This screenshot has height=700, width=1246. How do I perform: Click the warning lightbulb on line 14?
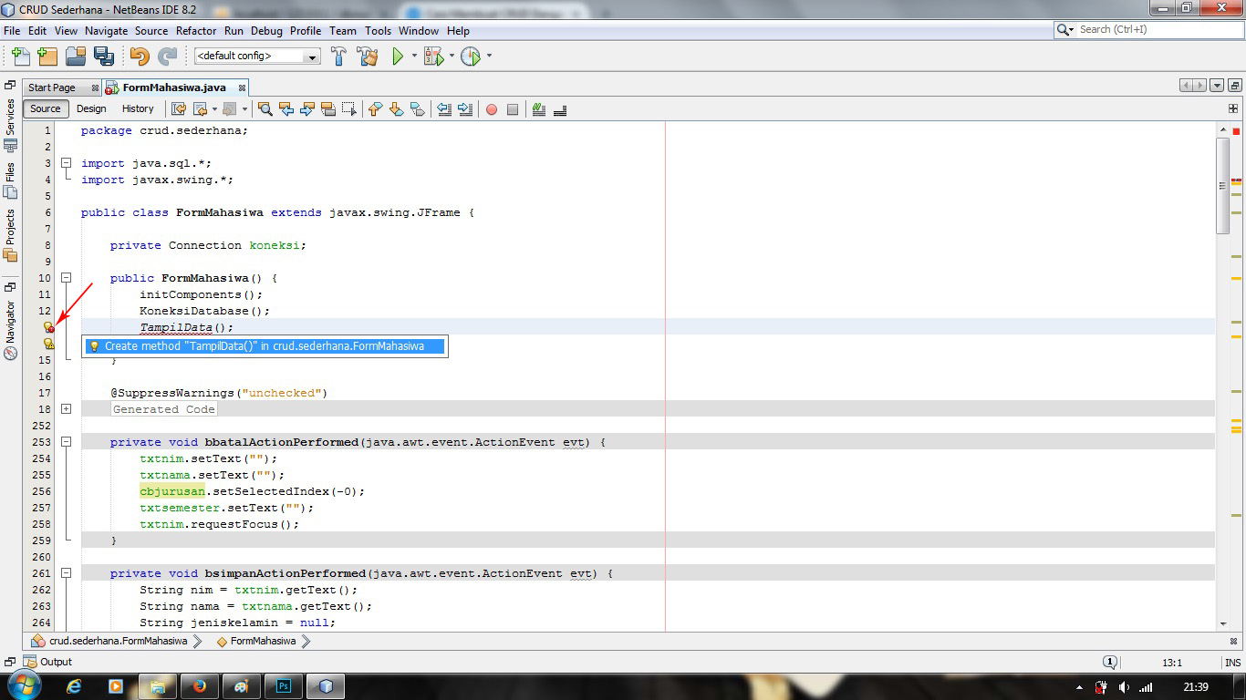pyautogui.click(x=49, y=344)
